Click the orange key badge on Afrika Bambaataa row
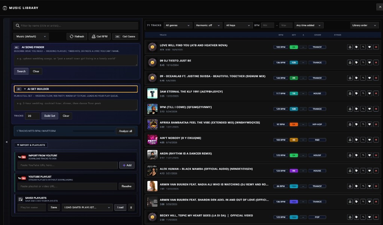 [x=294, y=124]
